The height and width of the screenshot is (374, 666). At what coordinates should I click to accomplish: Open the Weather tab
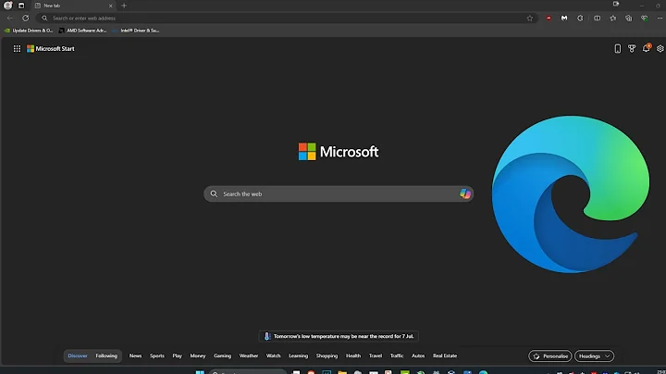pyautogui.click(x=249, y=355)
